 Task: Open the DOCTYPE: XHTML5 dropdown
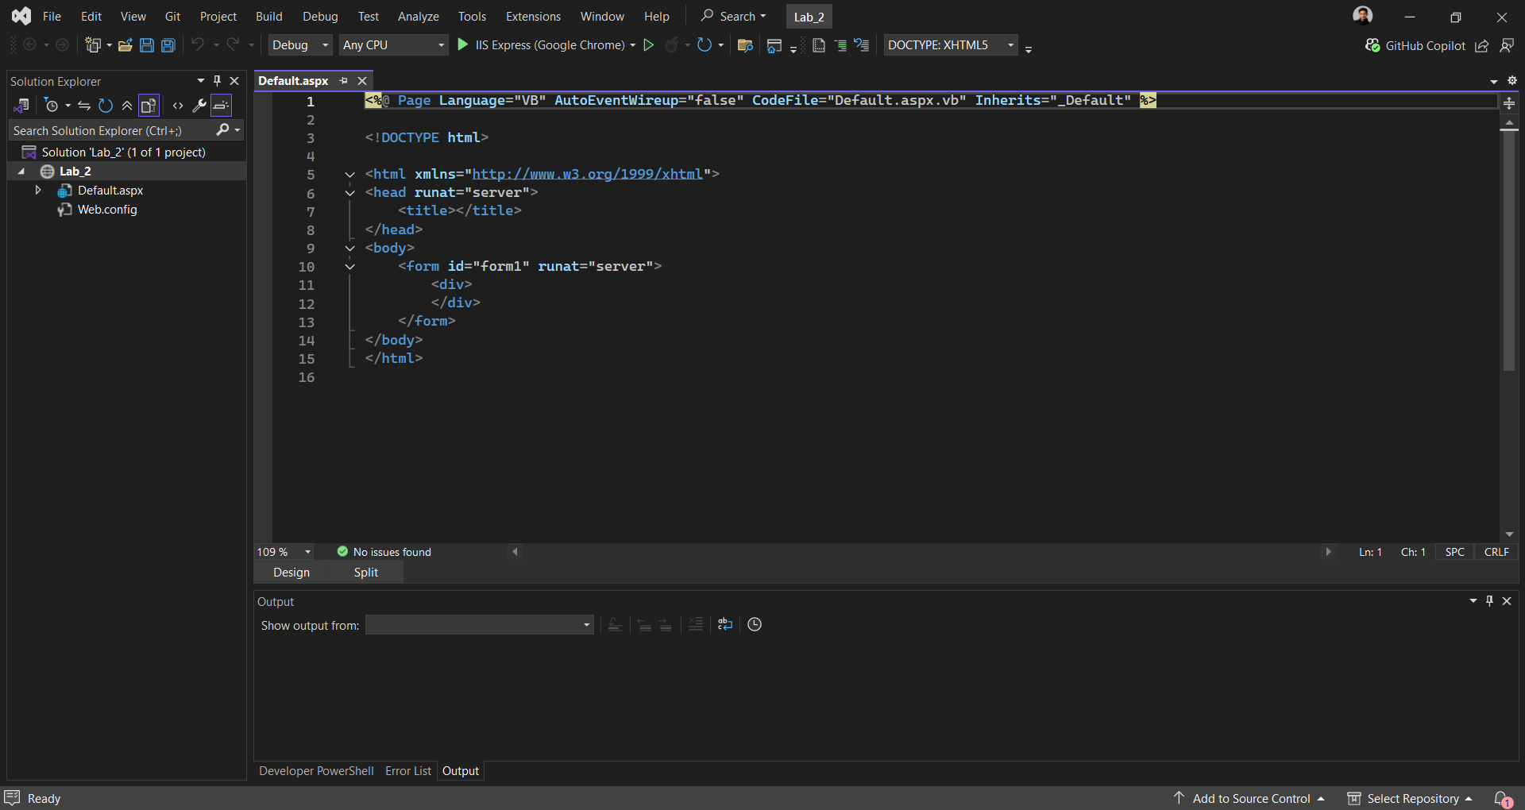click(951, 45)
